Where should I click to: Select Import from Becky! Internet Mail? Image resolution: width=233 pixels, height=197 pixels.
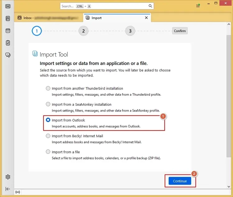pyautogui.click(x=48, y=136)
